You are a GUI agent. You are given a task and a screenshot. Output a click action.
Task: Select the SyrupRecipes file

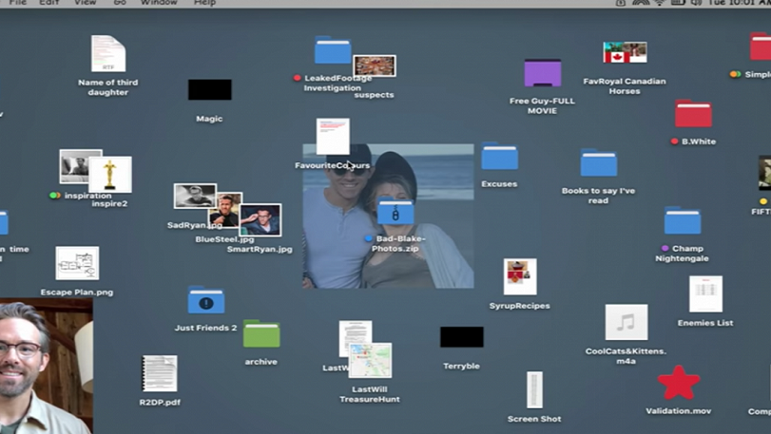click(520, 277)
